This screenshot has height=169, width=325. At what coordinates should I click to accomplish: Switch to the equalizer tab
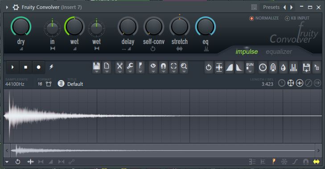tap(279, 52)
